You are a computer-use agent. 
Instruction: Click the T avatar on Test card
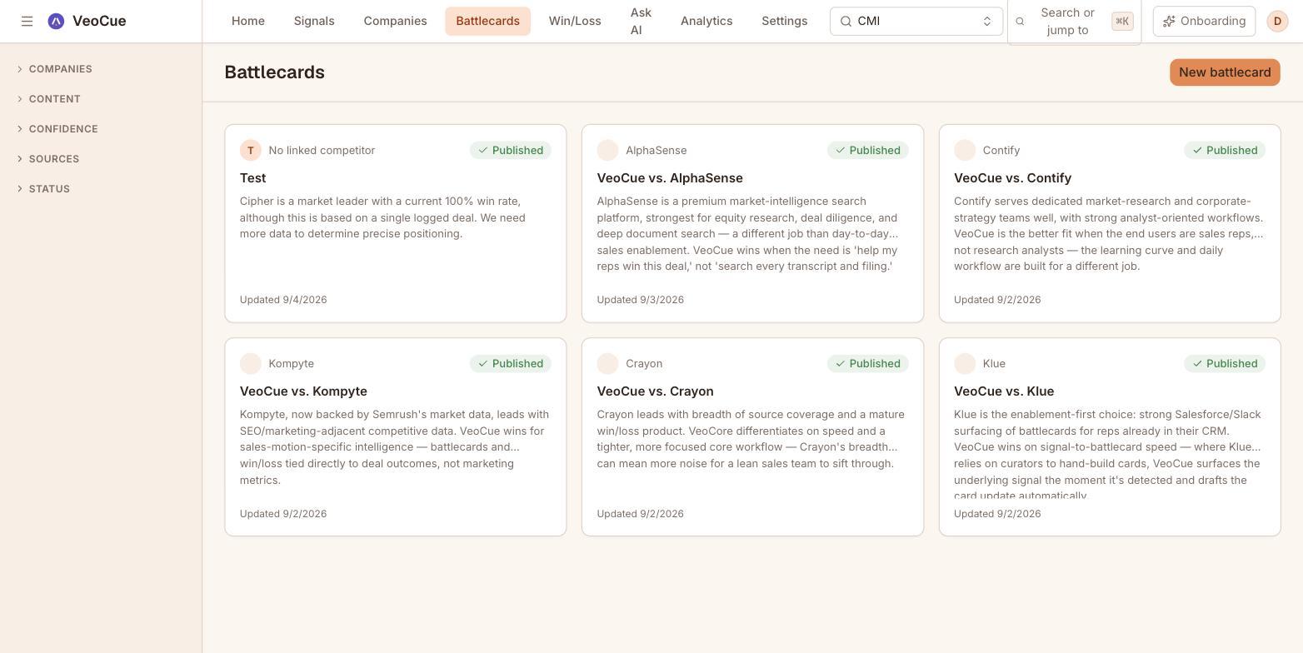pos(250,150)
